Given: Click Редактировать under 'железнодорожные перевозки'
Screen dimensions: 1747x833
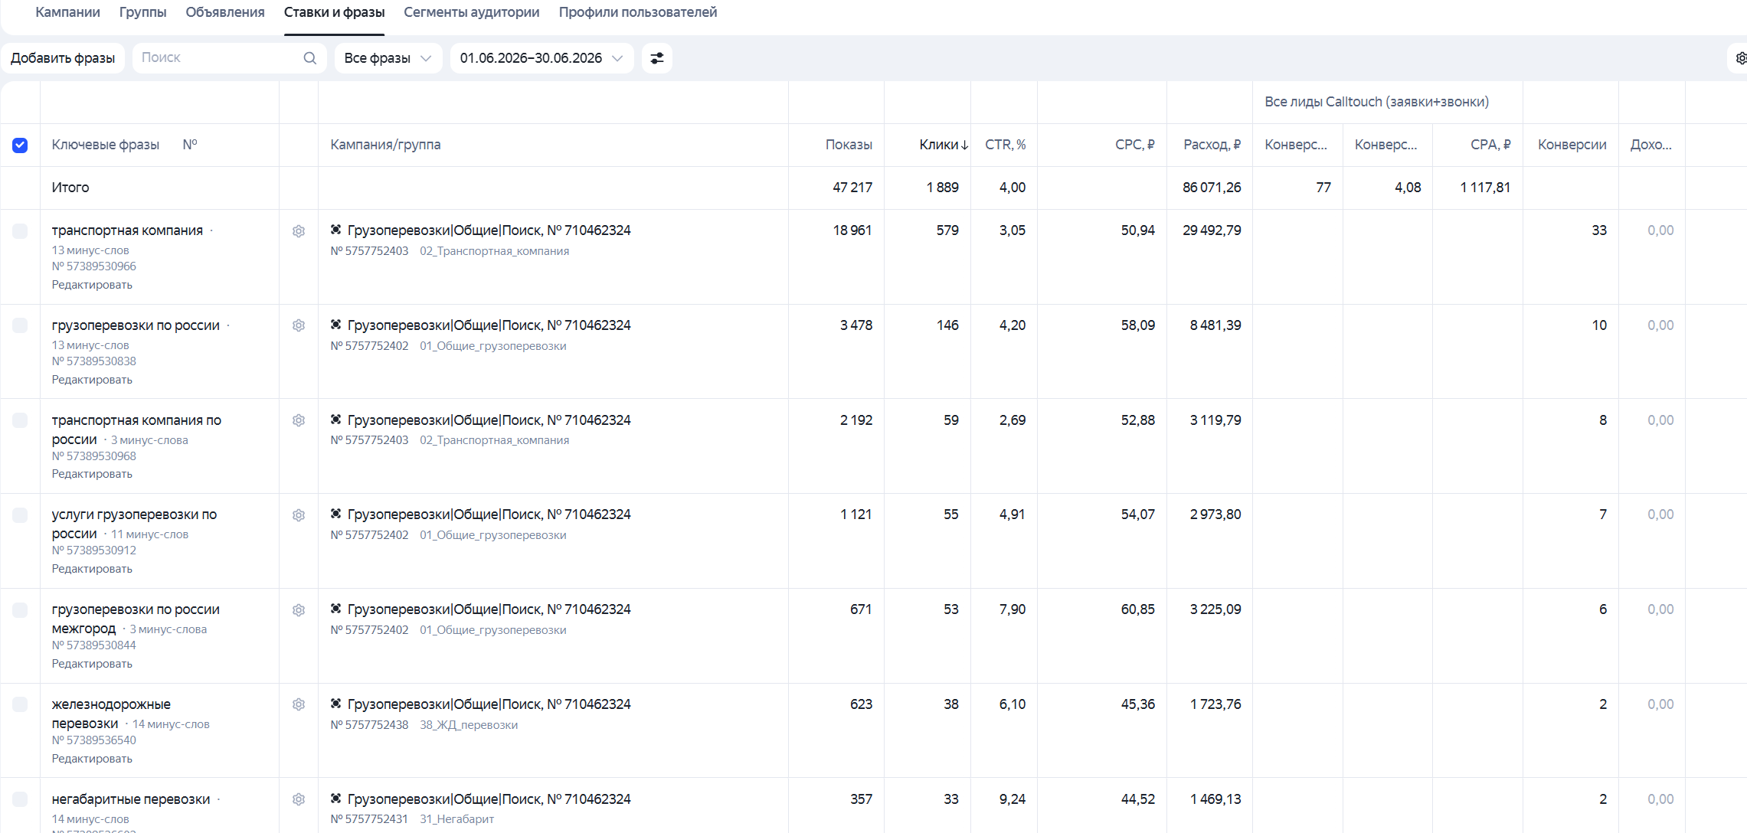Looking at the screenshot, I should [92, 759].
